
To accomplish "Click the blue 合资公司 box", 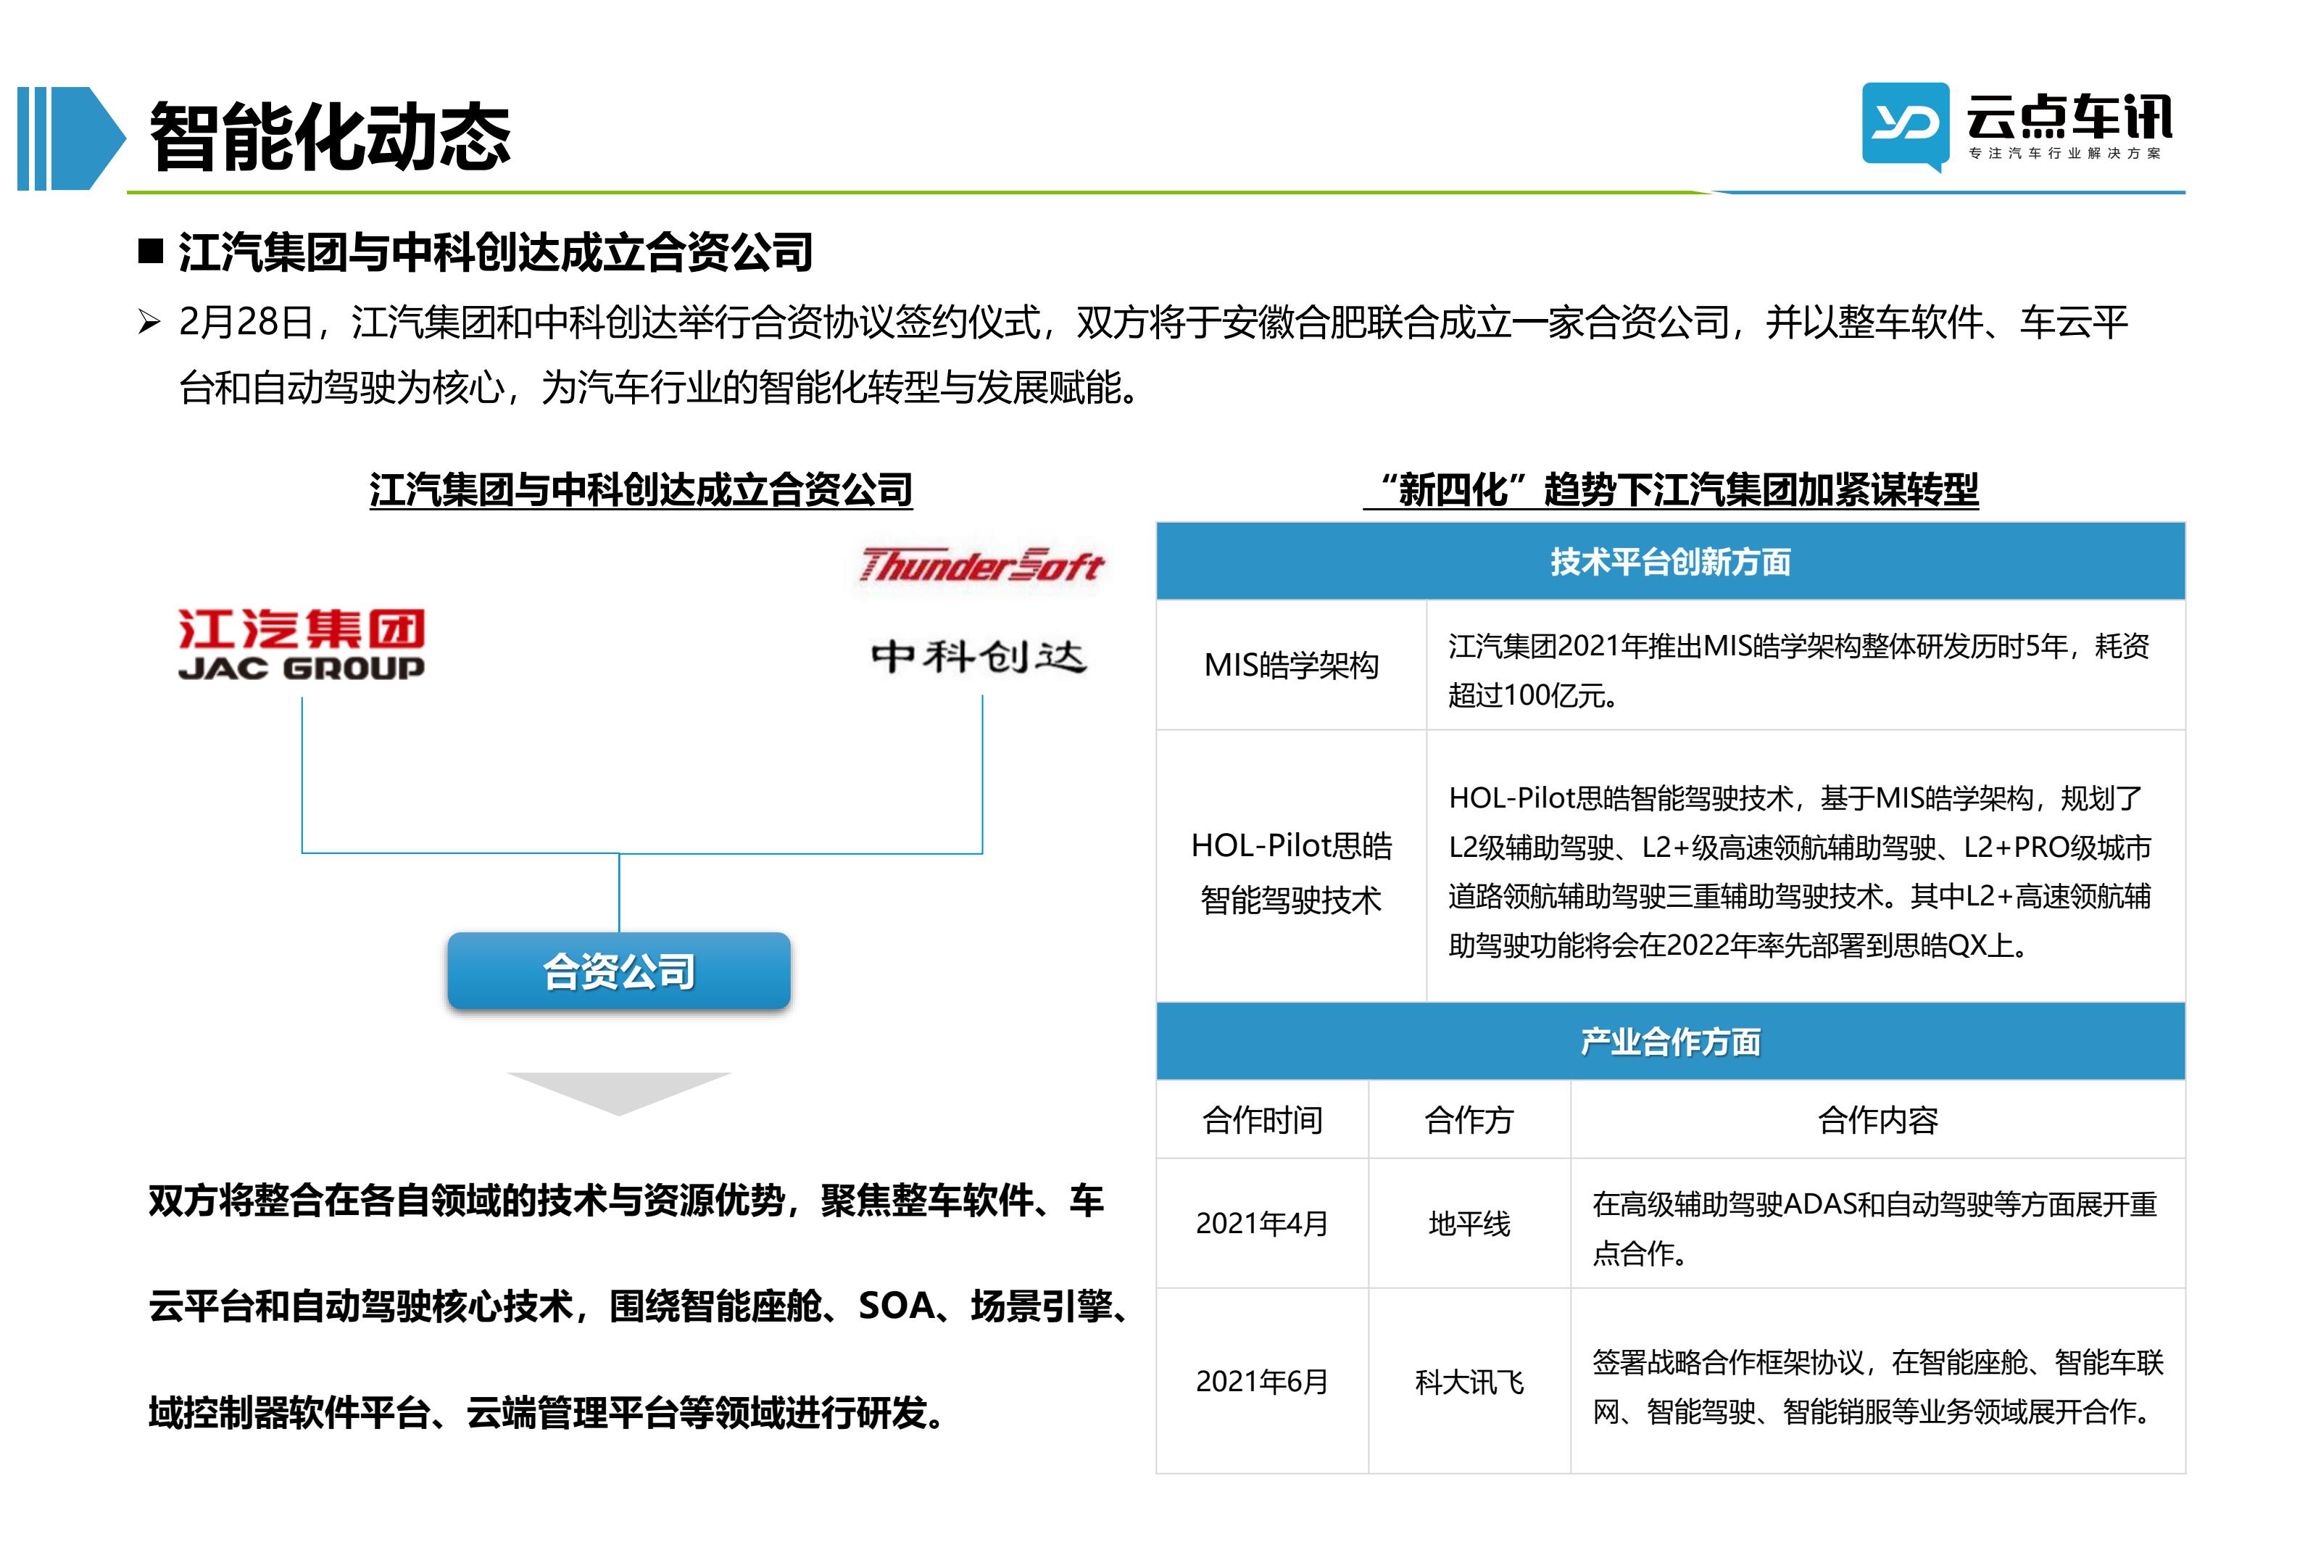I will (x=618, y=971).
